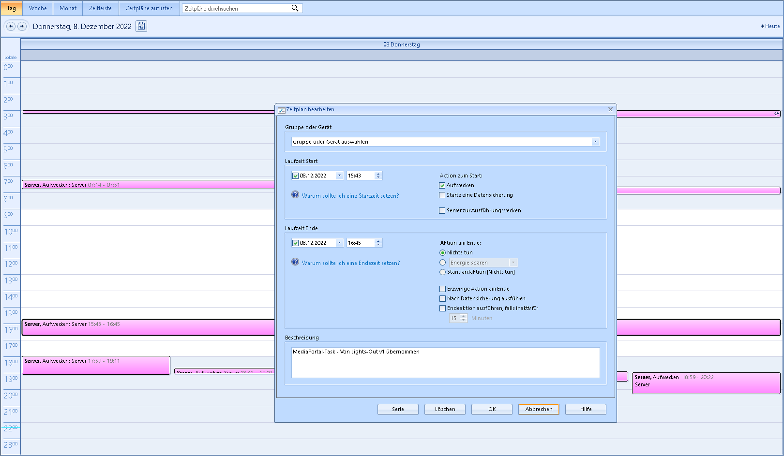Click help icon beside Startzeit question
Image resolution: width=784 pixels, height=456 pixels.
295,195
